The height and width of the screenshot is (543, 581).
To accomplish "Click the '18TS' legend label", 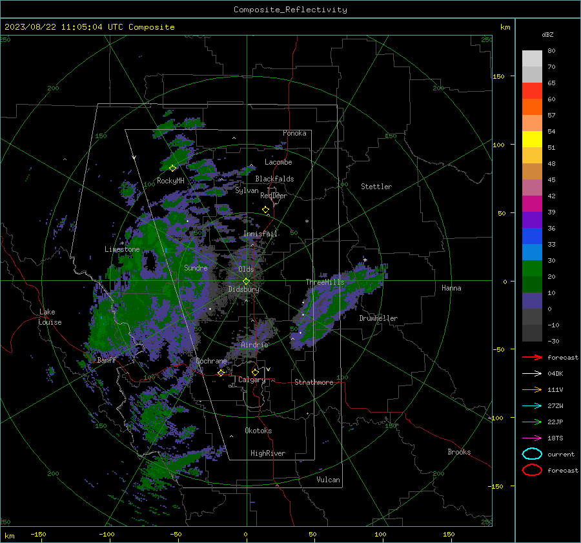I will click(x=555, y=438).
